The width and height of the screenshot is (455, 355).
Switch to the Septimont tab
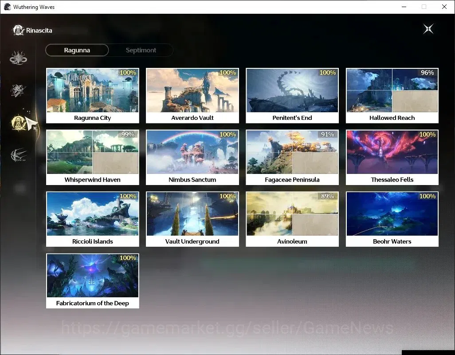(x=141, y=50)
